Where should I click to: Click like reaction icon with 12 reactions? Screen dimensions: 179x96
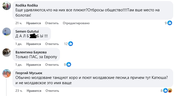(71, 44)
